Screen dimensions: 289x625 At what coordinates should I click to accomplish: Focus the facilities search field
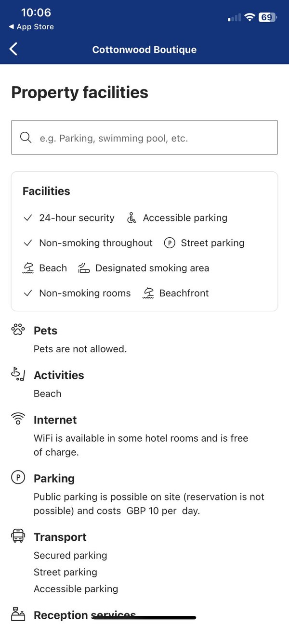144,138
